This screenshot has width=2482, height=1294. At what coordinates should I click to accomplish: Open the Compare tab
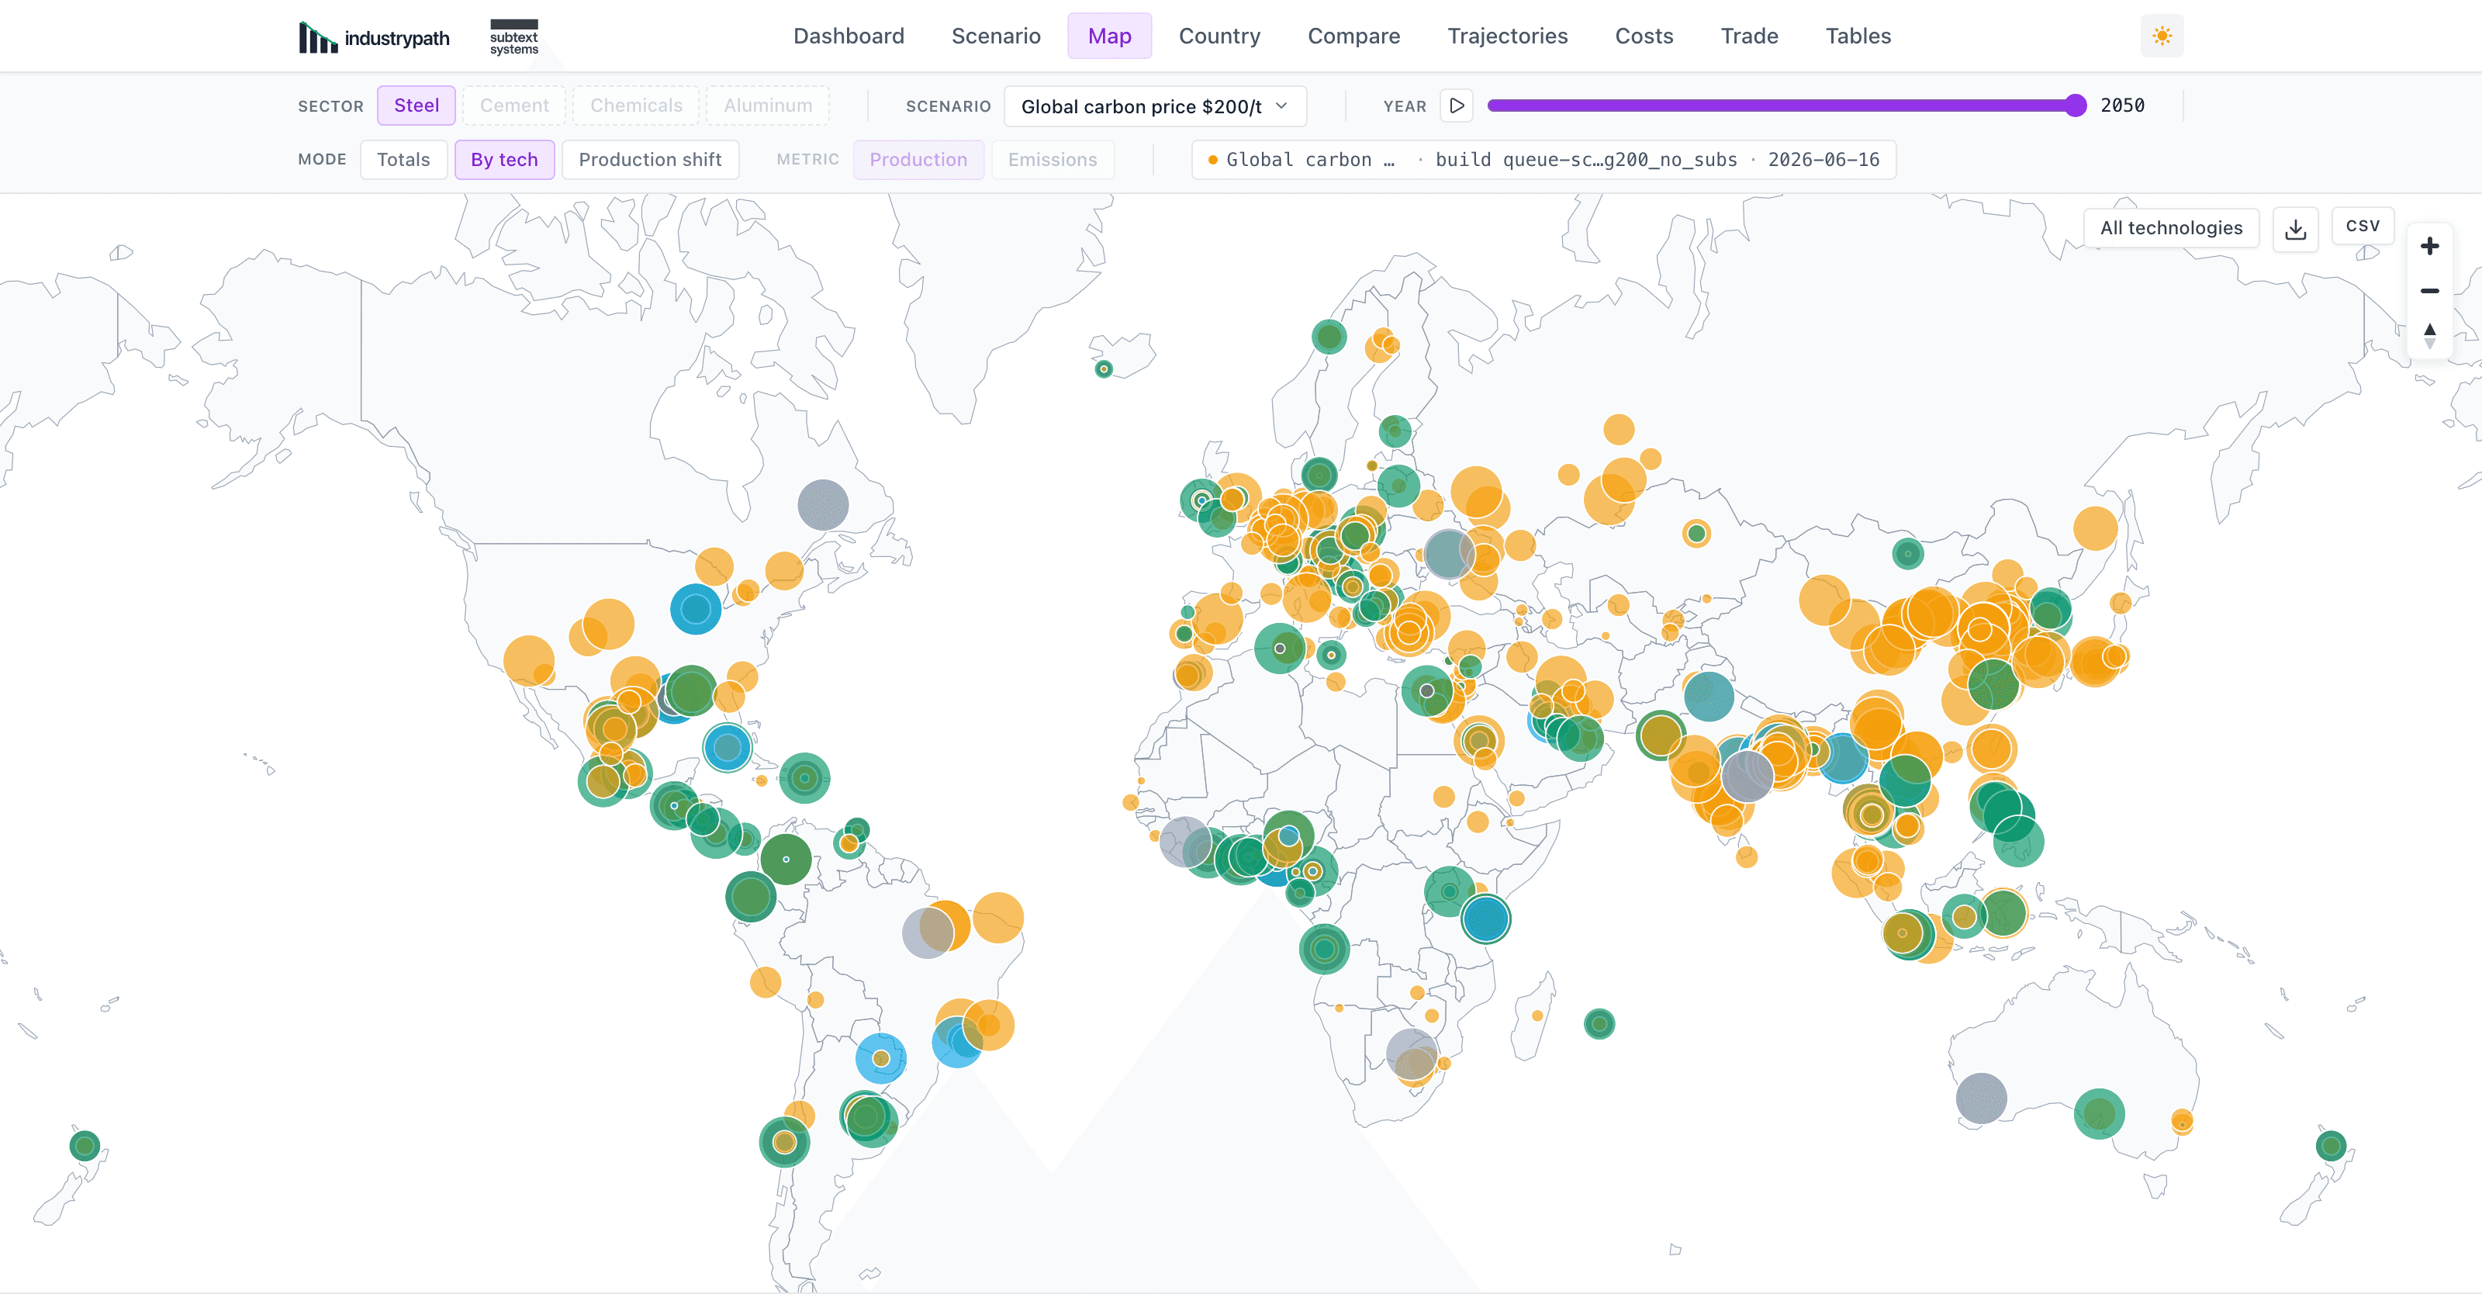(1353, 36)
